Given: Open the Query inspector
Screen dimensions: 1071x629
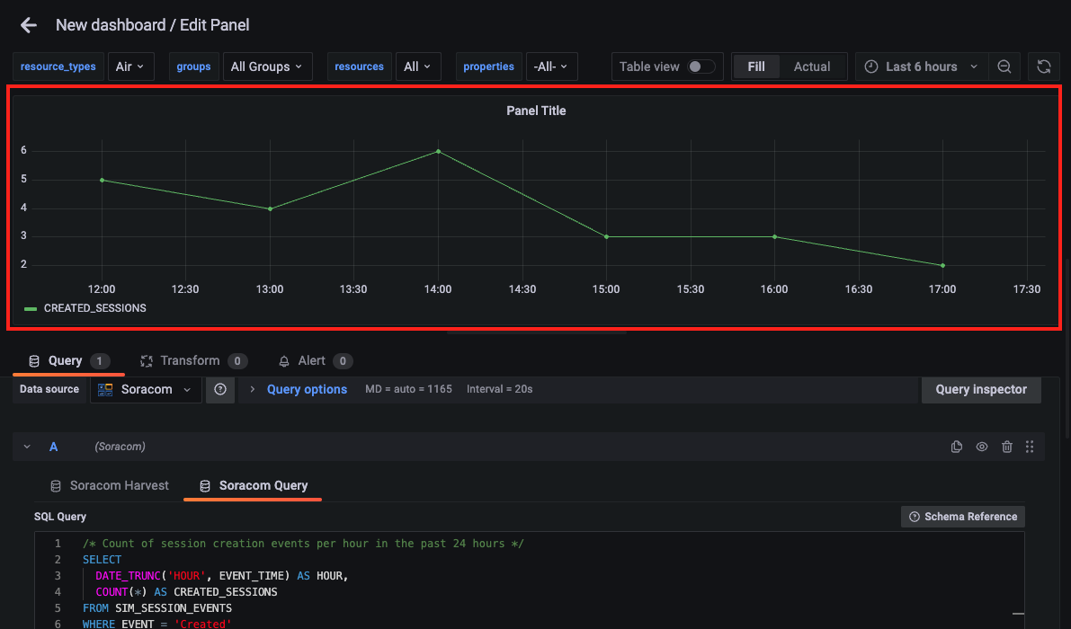Looking at the screenshot, I should 980,389.
